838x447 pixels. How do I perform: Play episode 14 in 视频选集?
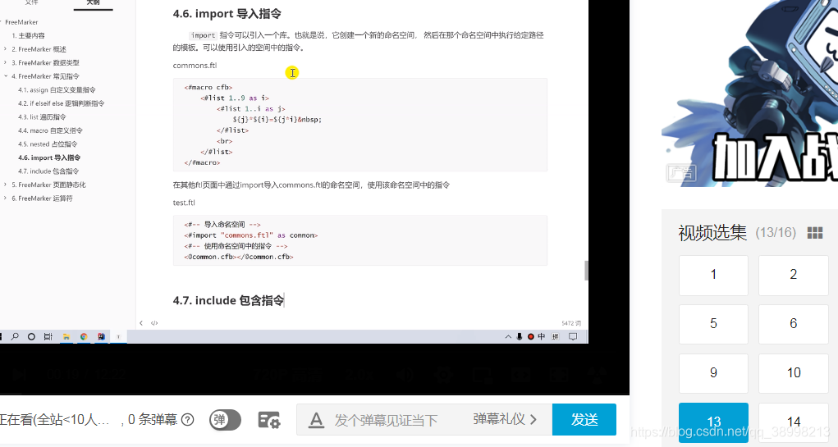[x=793, y=422]
